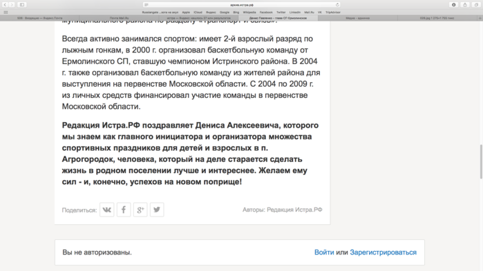
Task: Select the Денис Павленко article tab
Action: pyautogui.click(x=278, y=18)
